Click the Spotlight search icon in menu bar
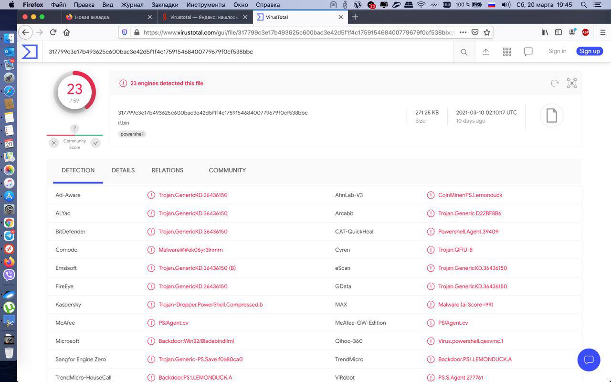The width and height of the screenshot is (611, 382). click(584, 5)
